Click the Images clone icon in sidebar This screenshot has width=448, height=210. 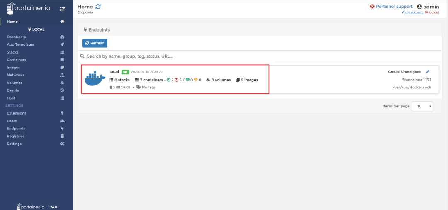click(x=62, y=68)
